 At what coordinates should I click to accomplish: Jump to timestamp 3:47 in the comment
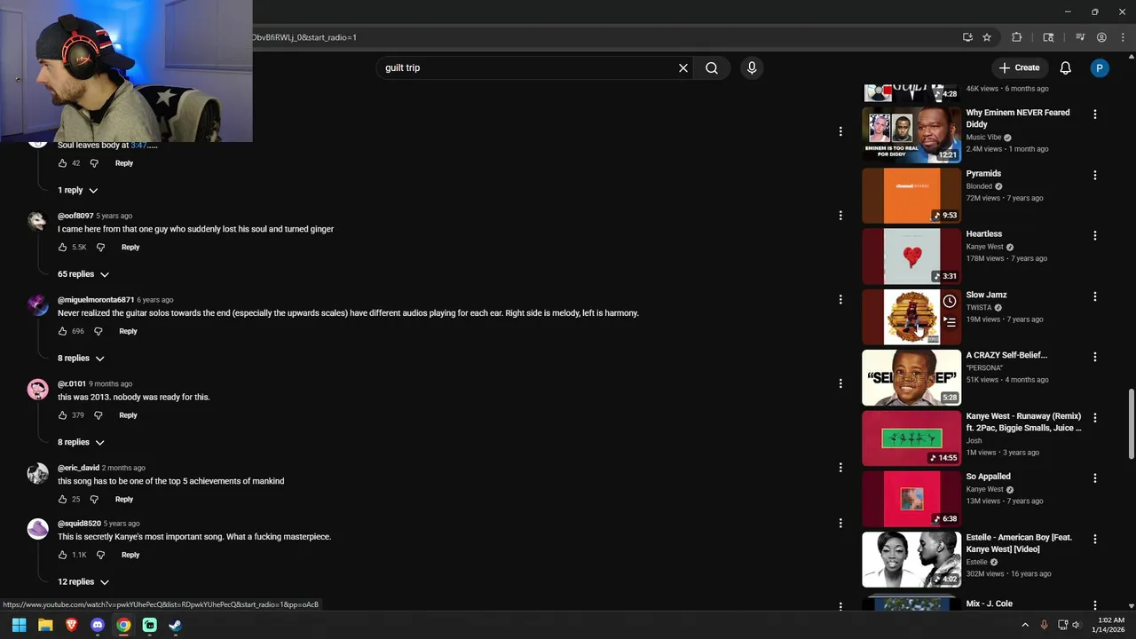tap(138, 145)
